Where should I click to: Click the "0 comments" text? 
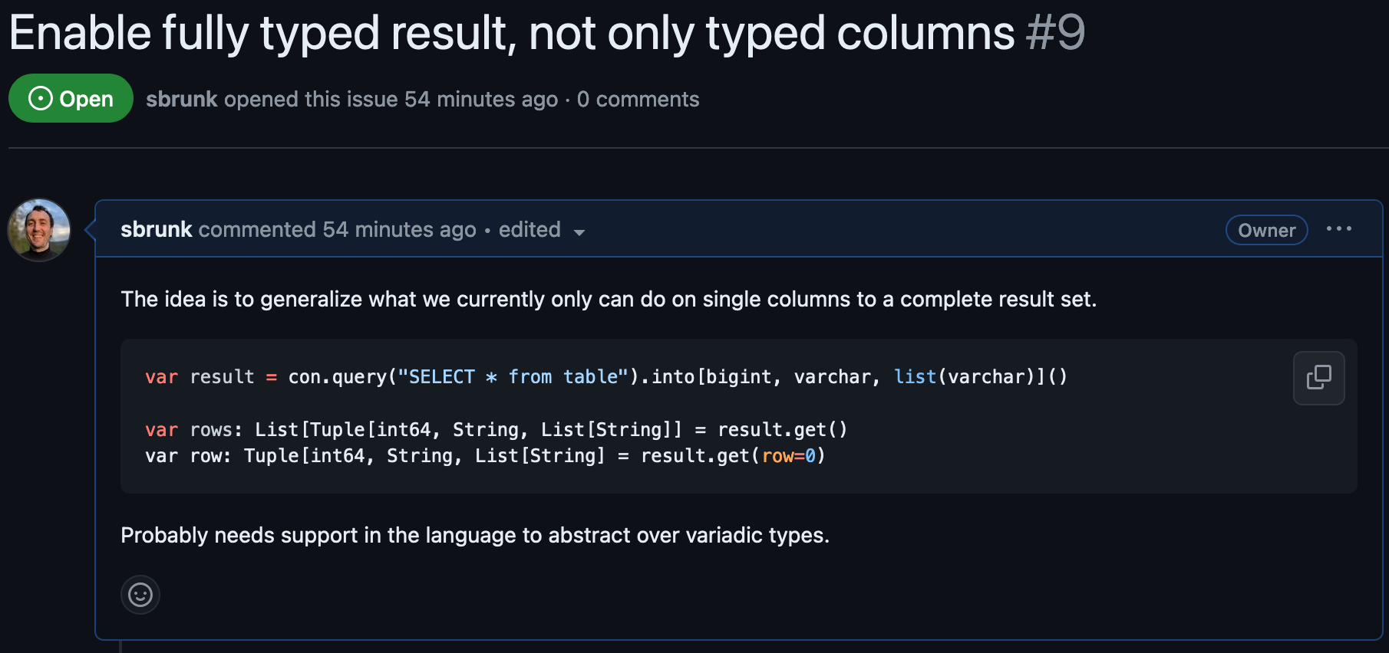coord(638,100)
